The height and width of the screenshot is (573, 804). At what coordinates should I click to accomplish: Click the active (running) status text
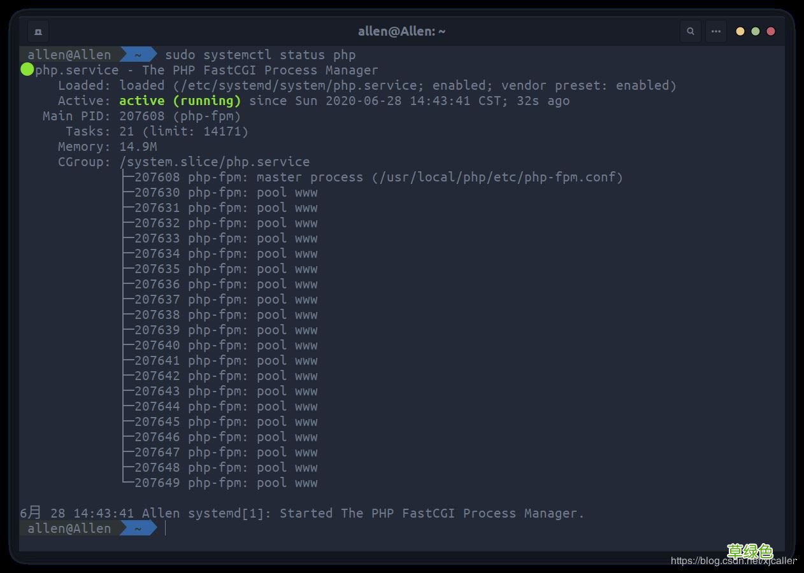pyautogui.click(x=179, y=100)
